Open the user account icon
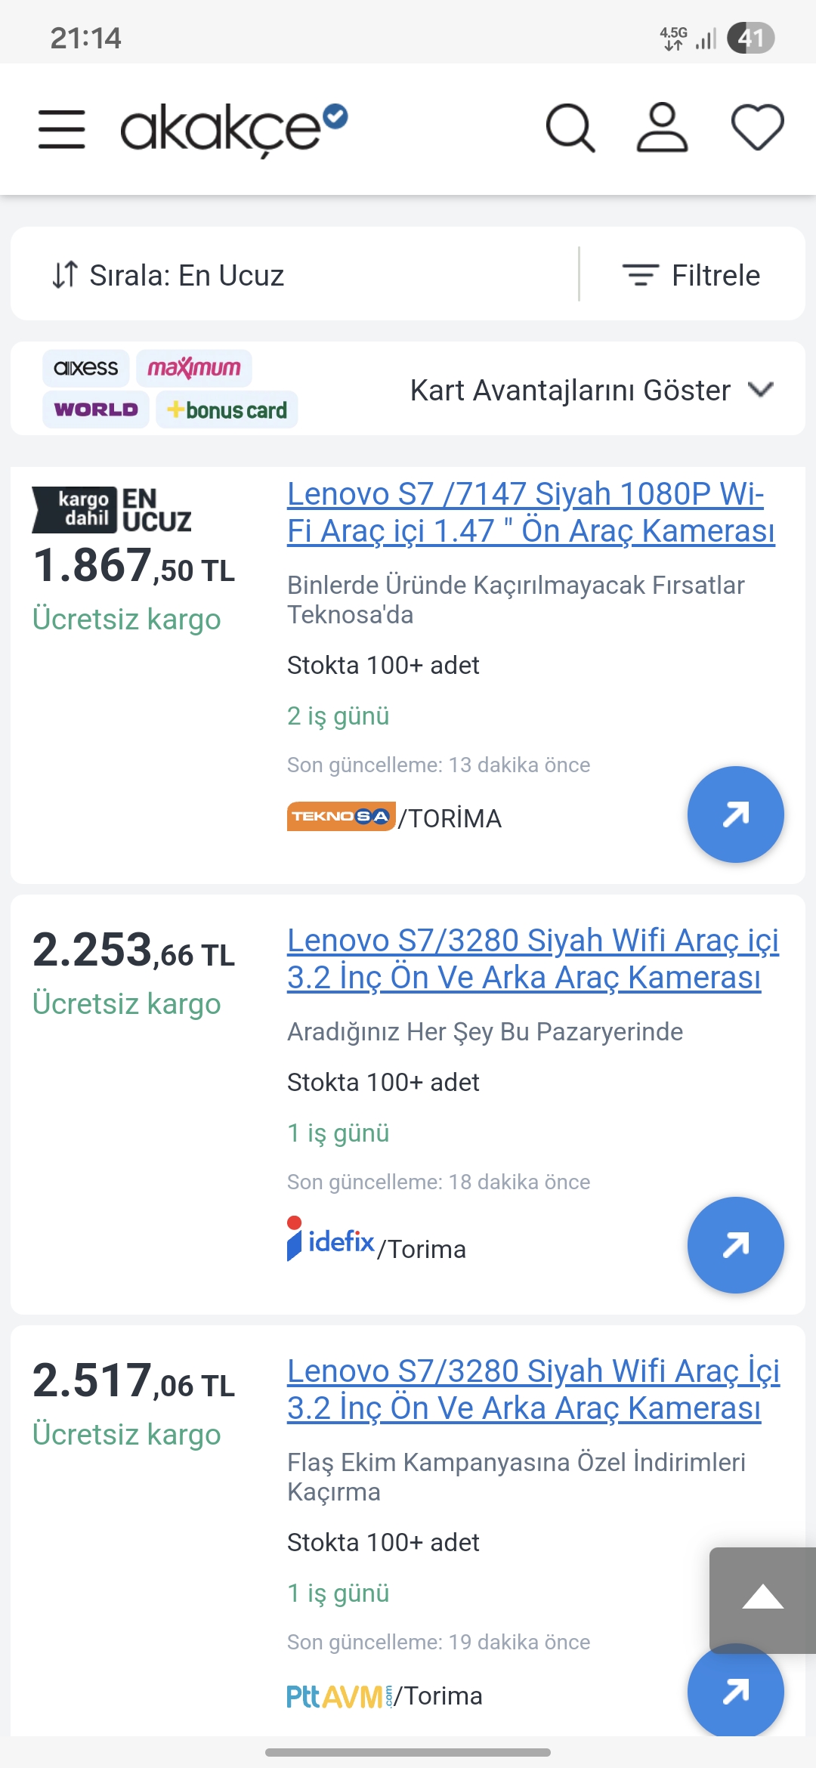The width and height of the screenshot is (816, 1768). tap(662, 128)
